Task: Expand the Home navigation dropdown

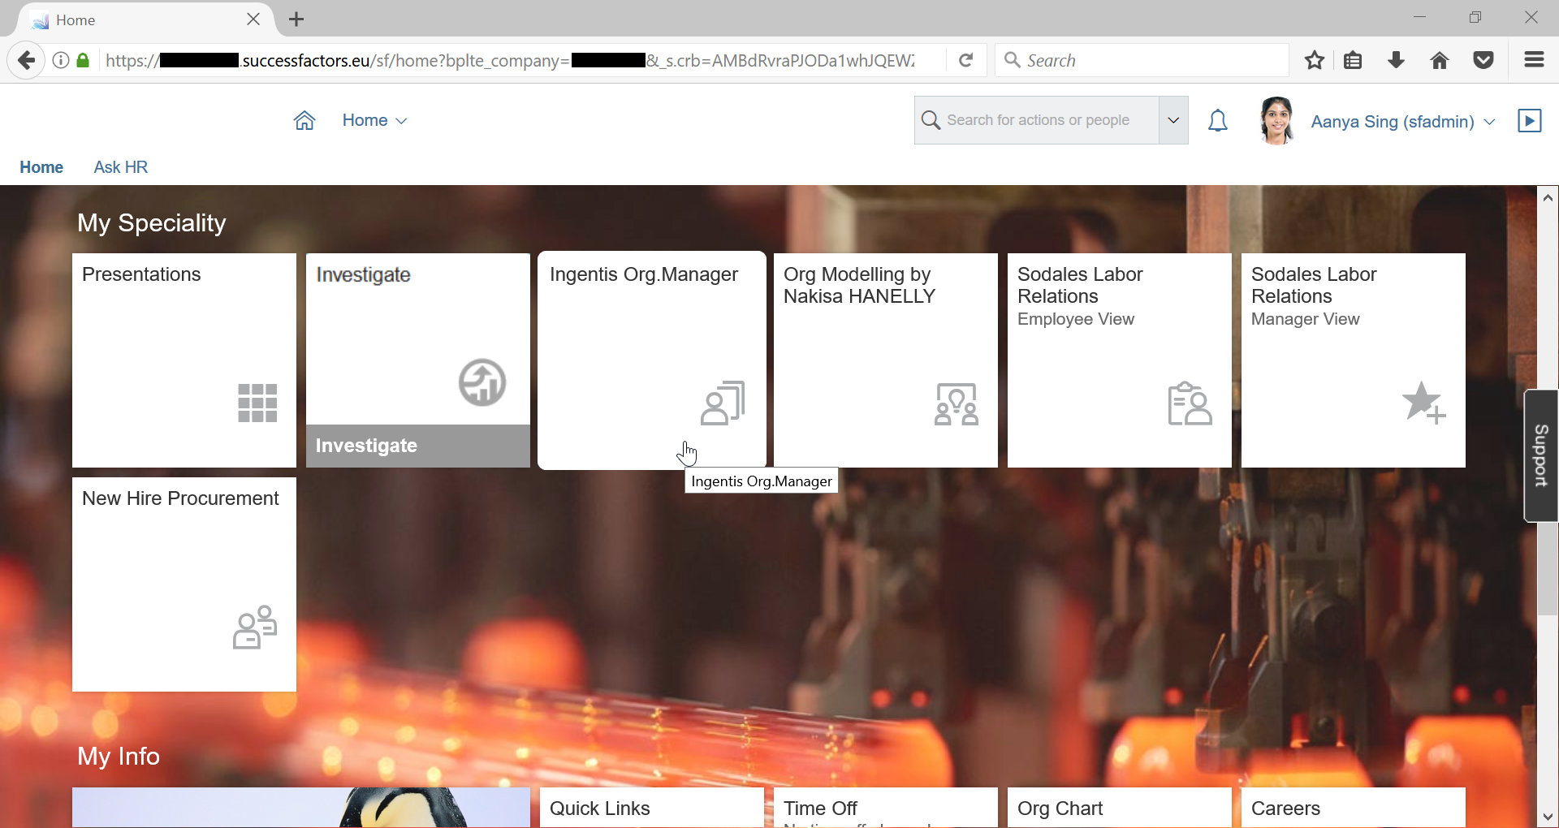Action: [x=401, y=120]
